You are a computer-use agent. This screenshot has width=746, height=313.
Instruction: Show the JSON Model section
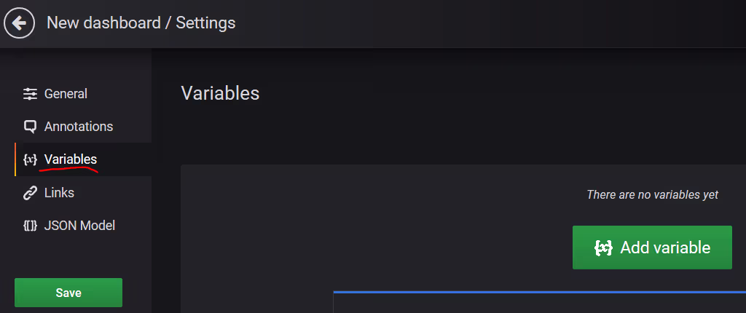[x=79, y=226]
